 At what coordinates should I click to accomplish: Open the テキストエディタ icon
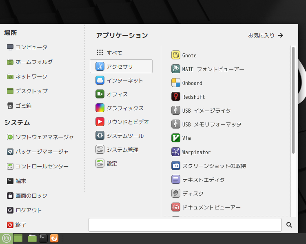[175, 179]
